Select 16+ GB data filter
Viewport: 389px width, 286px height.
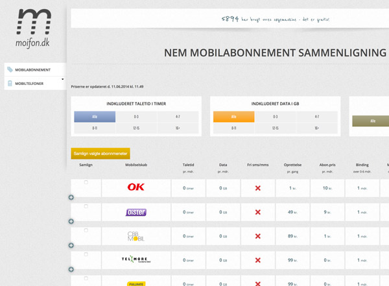317,128
